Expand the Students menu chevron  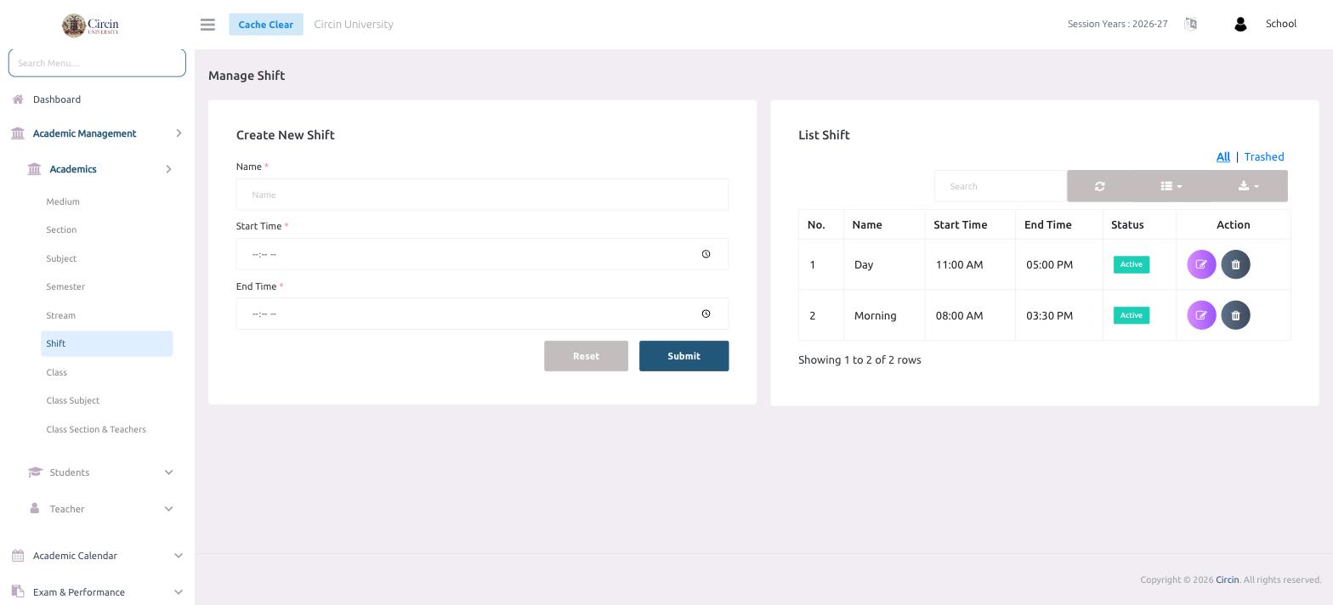(x=168, y=472)
